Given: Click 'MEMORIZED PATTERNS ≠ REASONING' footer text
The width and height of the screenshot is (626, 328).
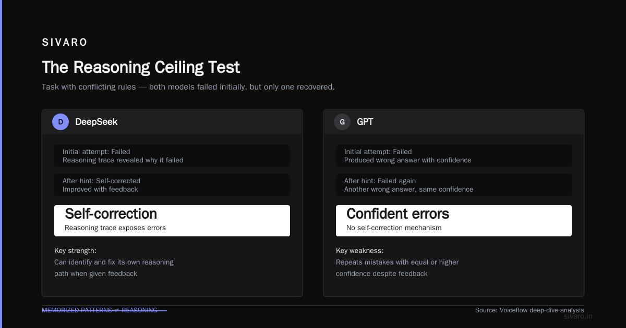Looking at the screenshot, I should click(x=100, y=310).
